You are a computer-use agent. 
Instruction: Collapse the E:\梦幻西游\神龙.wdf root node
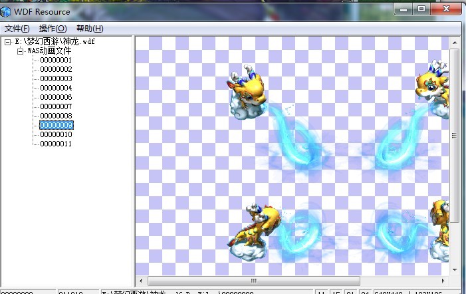[x=8, y=42]
